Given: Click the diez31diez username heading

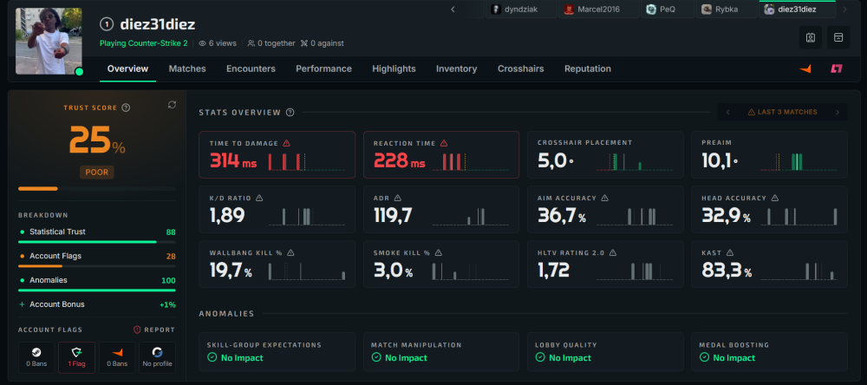Looking at the screenshot, I should 157,24.
